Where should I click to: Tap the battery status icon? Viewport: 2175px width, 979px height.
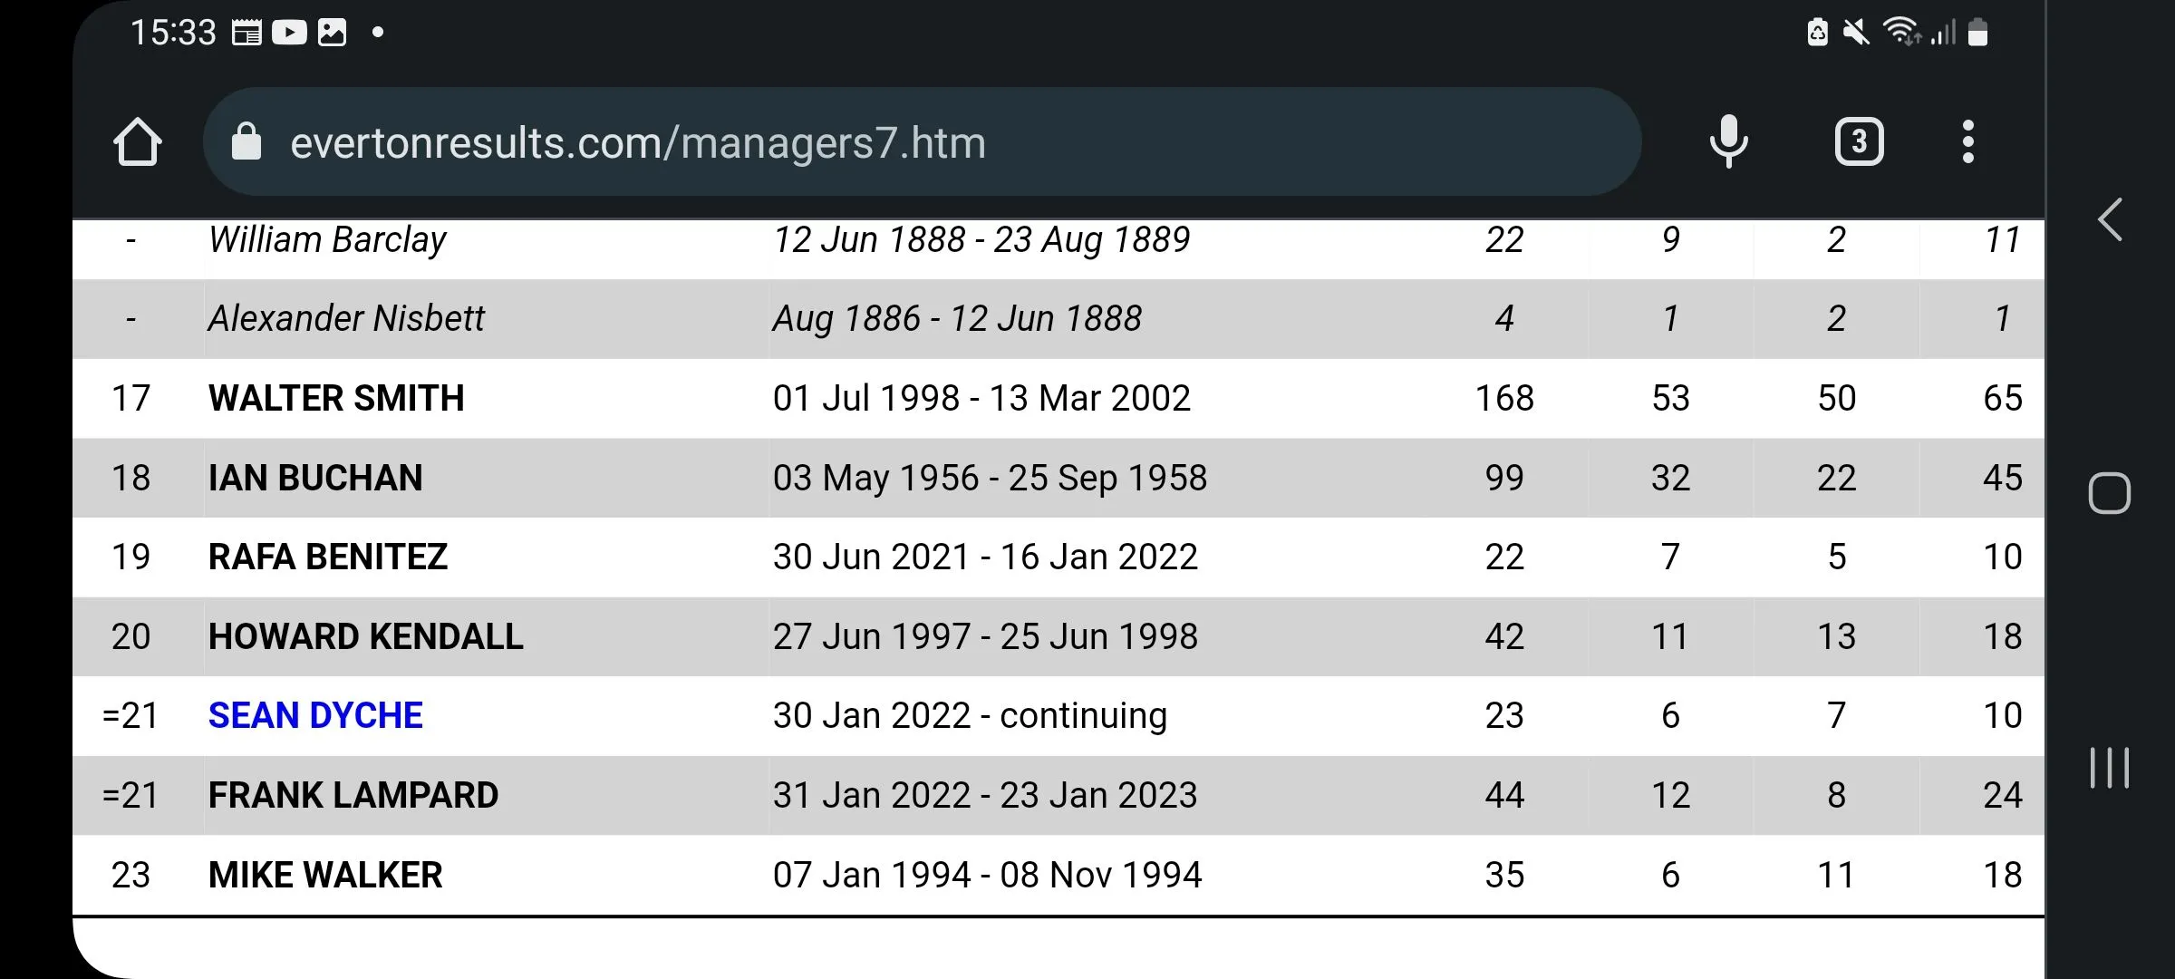pyautogui.click(x=1978, y=34)
